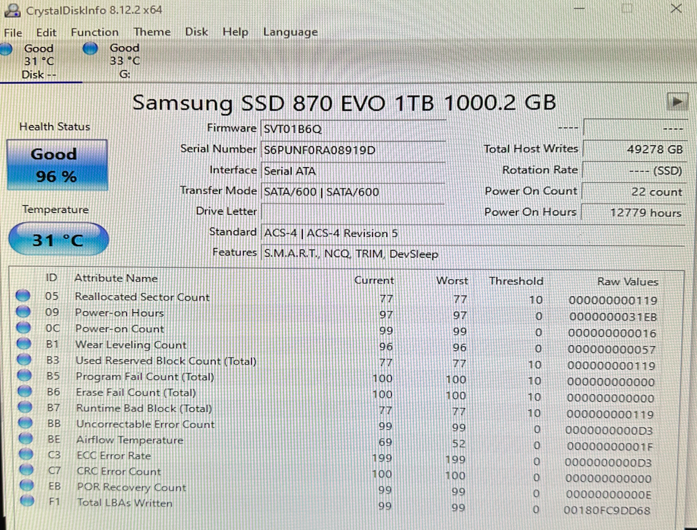Close the CrystalDiskInfo window

pyautogui.click(x=676, y=8)
